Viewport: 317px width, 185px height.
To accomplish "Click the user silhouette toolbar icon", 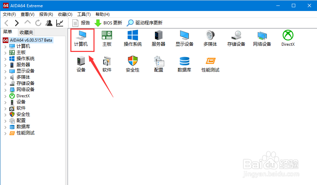I will pyautogui.click(x=49, y=23).
